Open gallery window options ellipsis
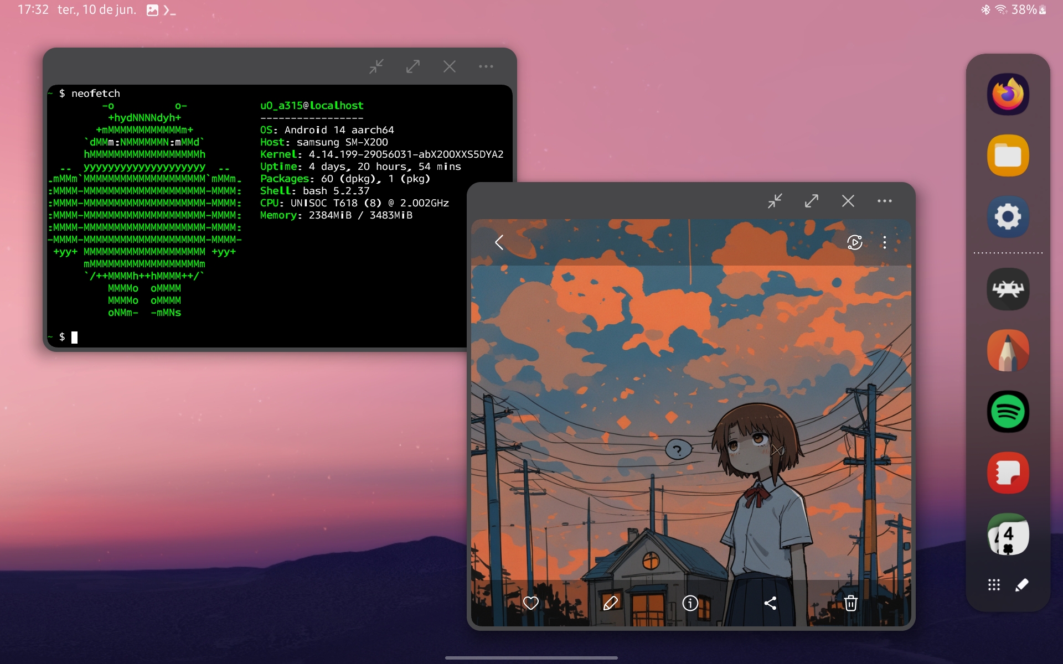The width and height of the screenshot is (1063, 664). [x=884, y=201]
